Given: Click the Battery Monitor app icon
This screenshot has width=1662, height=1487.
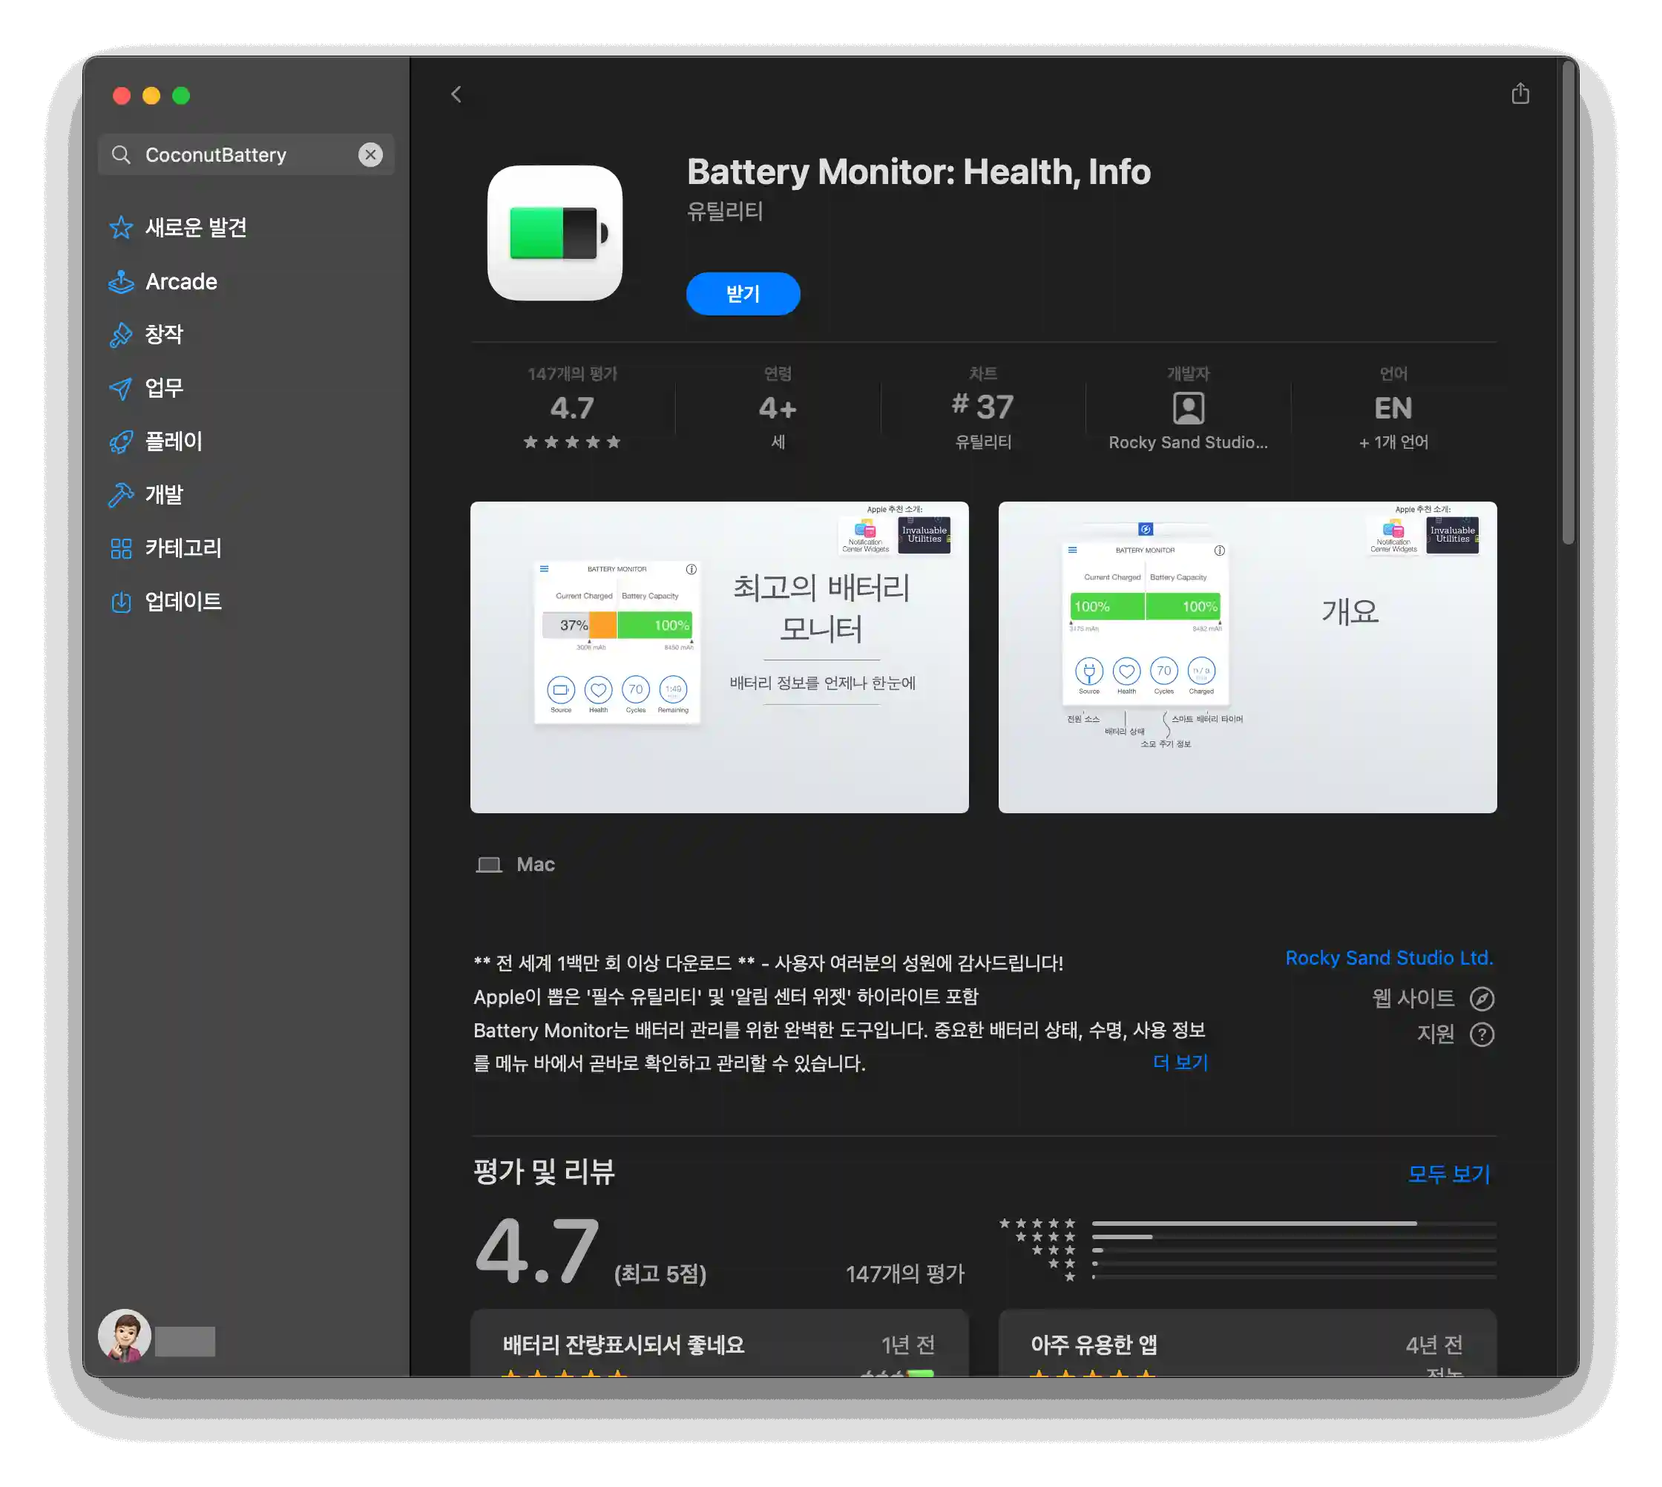Looking at the screenshot, I should (555, 233).
